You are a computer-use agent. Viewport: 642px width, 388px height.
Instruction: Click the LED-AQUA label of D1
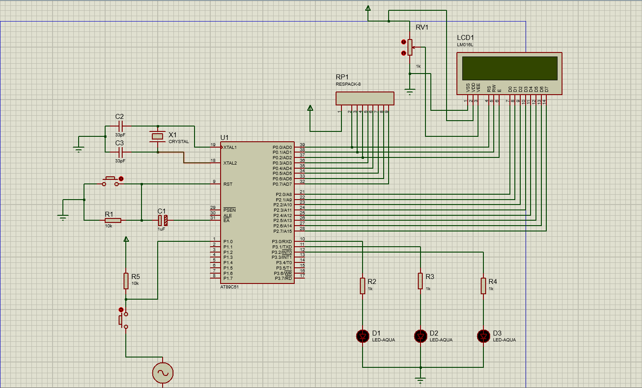(384, 340)
